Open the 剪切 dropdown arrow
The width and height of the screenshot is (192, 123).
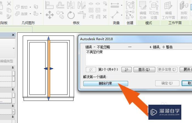click(30, 7)
